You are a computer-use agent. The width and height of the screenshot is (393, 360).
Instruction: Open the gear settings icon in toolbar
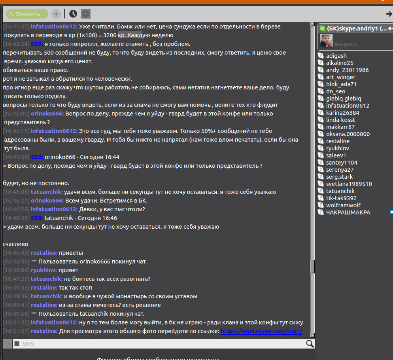point(86,14)
